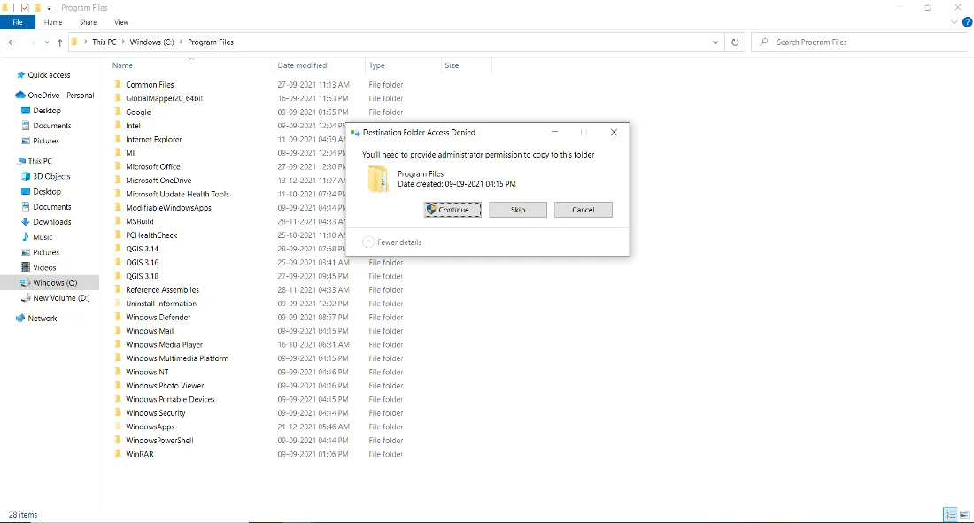Click the Windows Defender folder icon
974x523 pixels.
[x=118, y=318]
